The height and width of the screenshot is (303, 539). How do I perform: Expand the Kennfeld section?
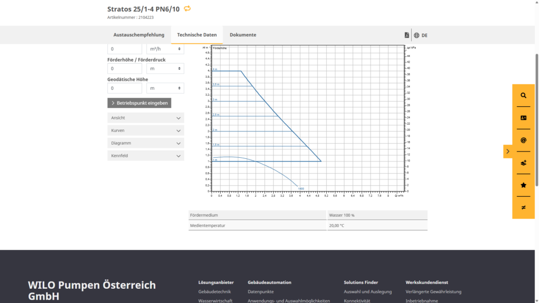tap(146, 156)
